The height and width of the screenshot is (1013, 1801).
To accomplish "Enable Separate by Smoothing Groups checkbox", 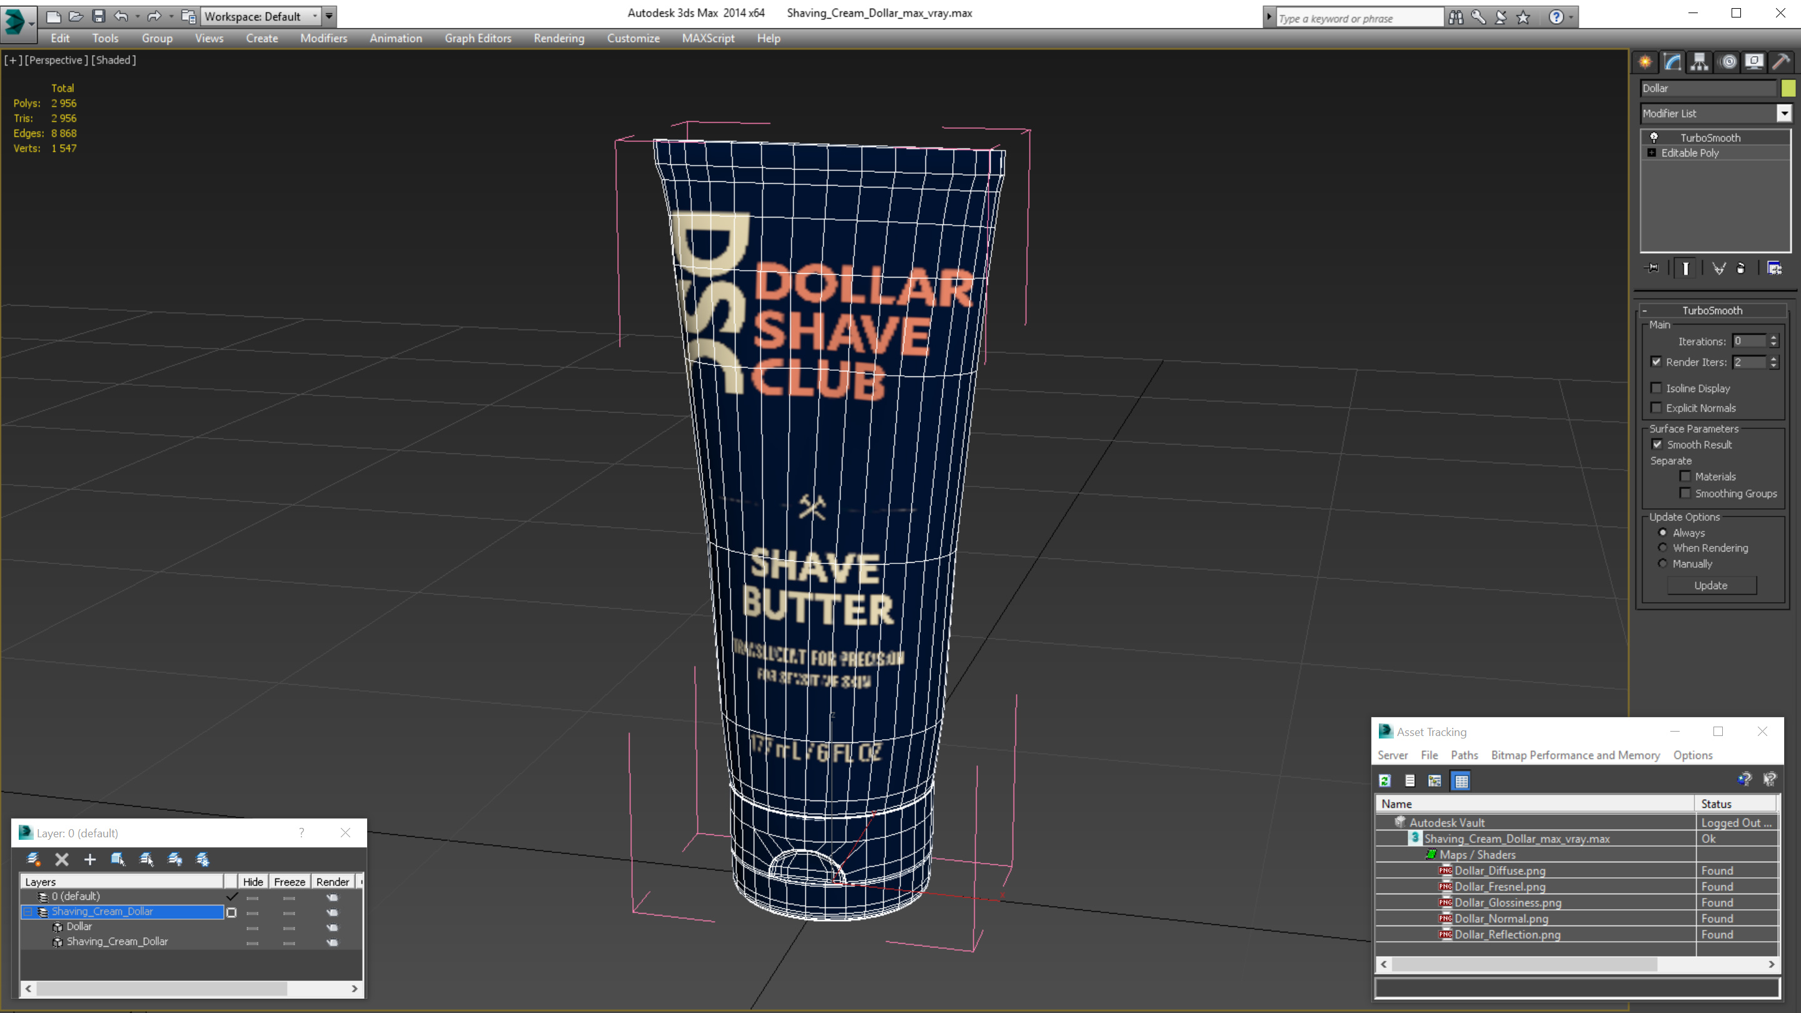I will coord(1686,493).
